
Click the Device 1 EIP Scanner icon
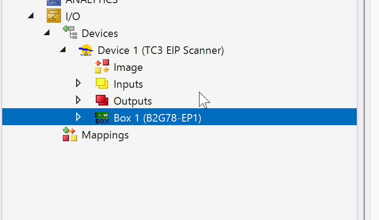pos(86,50)
